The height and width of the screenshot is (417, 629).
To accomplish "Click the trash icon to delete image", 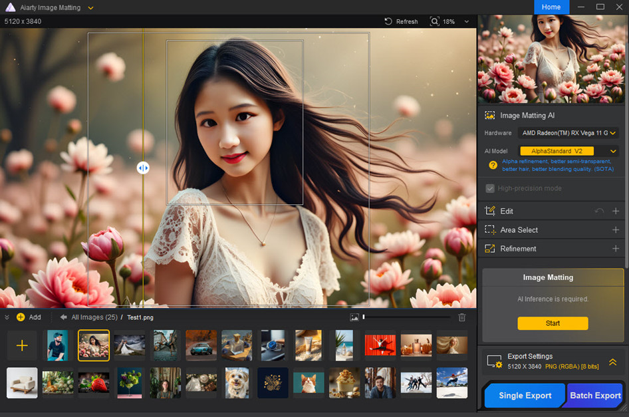I will 462,318.
